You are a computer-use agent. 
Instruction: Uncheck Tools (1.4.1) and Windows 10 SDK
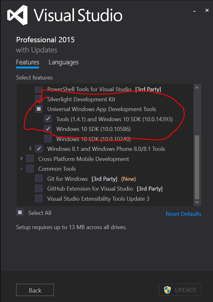[48, 119]
